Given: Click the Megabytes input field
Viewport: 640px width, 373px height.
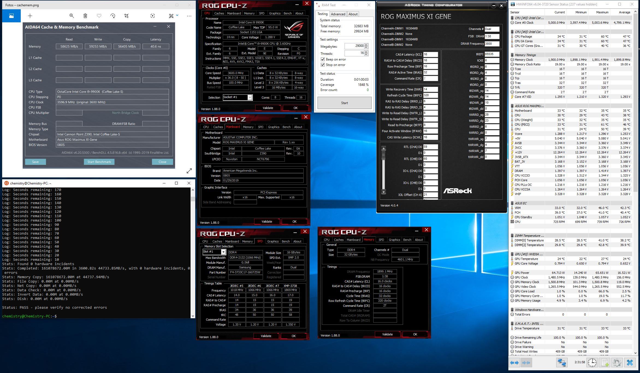Looking at the screenshot, I should (x=354, y=46).
